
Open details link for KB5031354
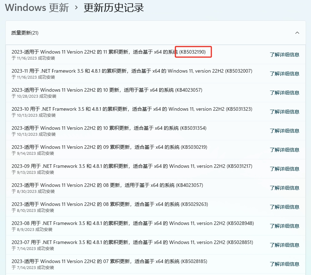pyautogui.click(x=284, y=130)
